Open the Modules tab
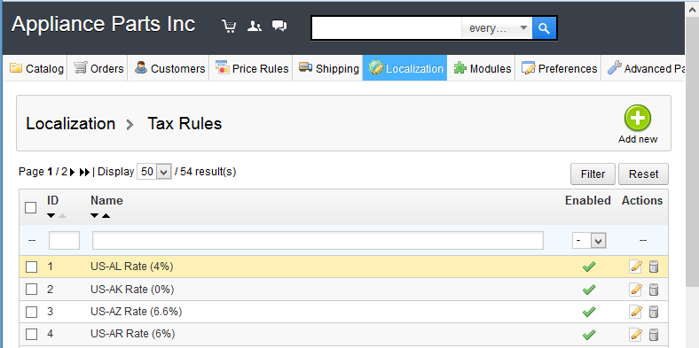The width and height of the screenshot is (699, 348). pyautogui.click(x=483, y=68)
